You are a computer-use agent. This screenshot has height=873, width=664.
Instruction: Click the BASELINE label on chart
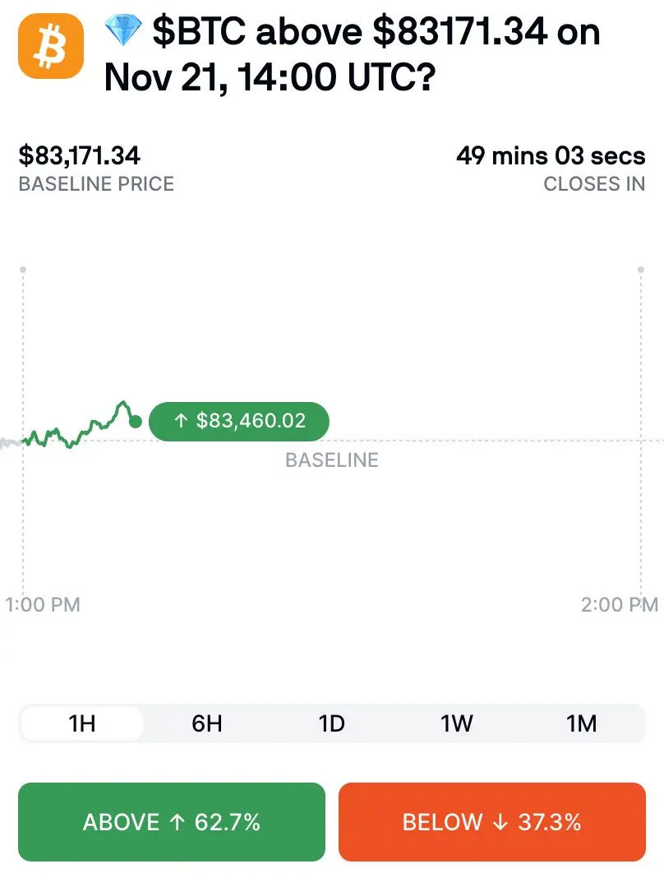[x=332, y=460]
